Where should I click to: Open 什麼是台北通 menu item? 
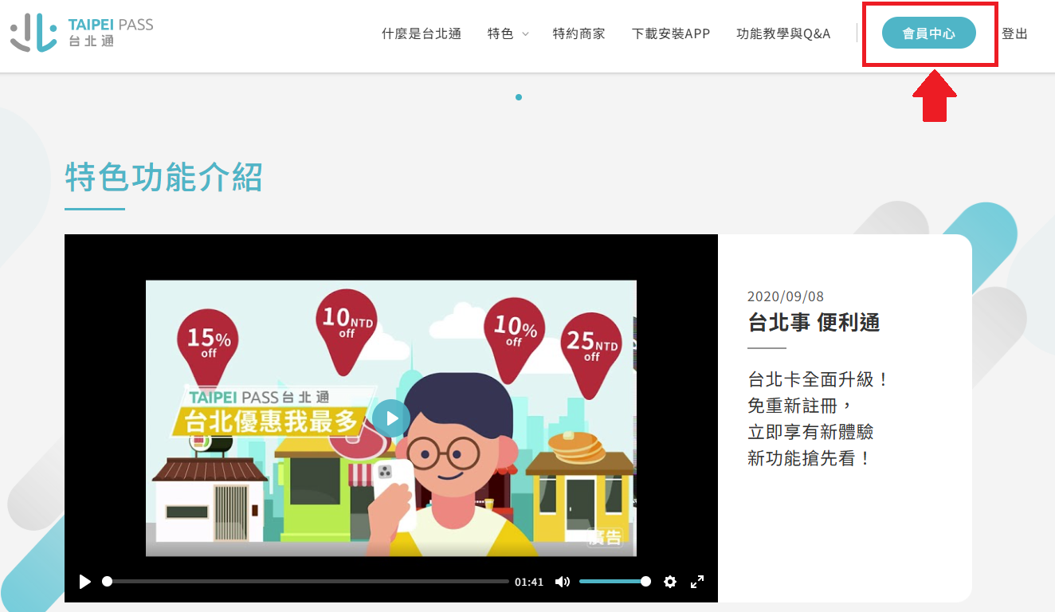coord(422,33)
